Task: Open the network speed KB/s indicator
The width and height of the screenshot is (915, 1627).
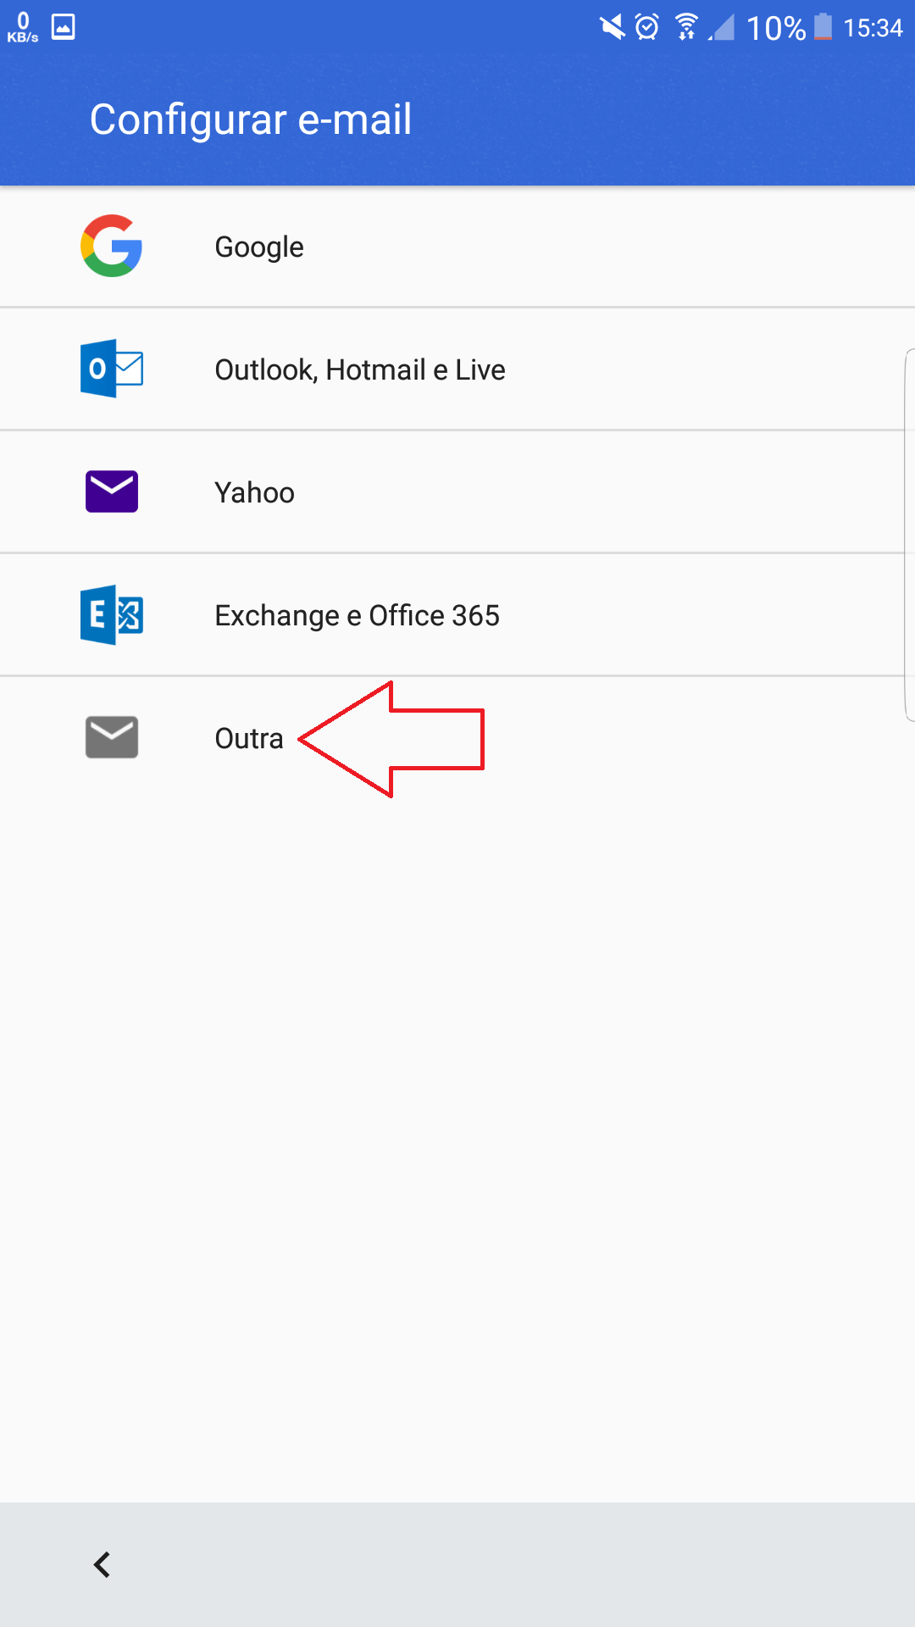Action: [23, 28]
